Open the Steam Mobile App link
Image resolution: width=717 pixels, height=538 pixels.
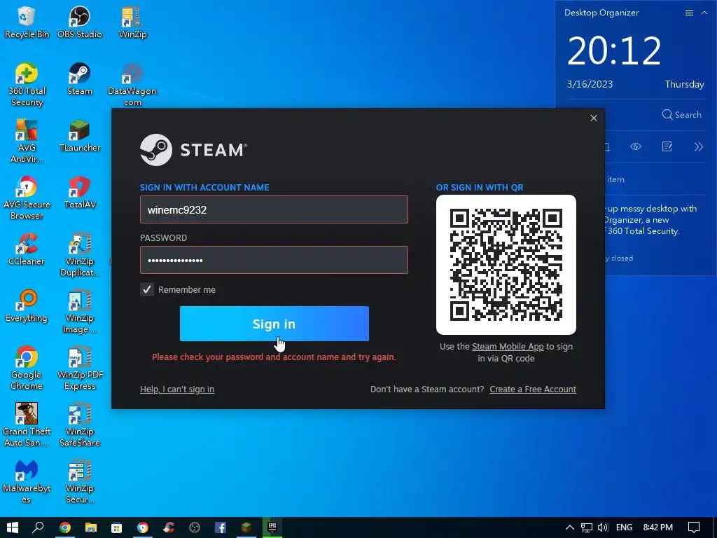(508, 346)
